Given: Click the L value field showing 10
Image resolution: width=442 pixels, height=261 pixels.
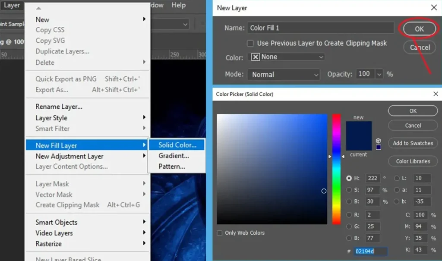Looking at the screenshot, I should (422, 178).
